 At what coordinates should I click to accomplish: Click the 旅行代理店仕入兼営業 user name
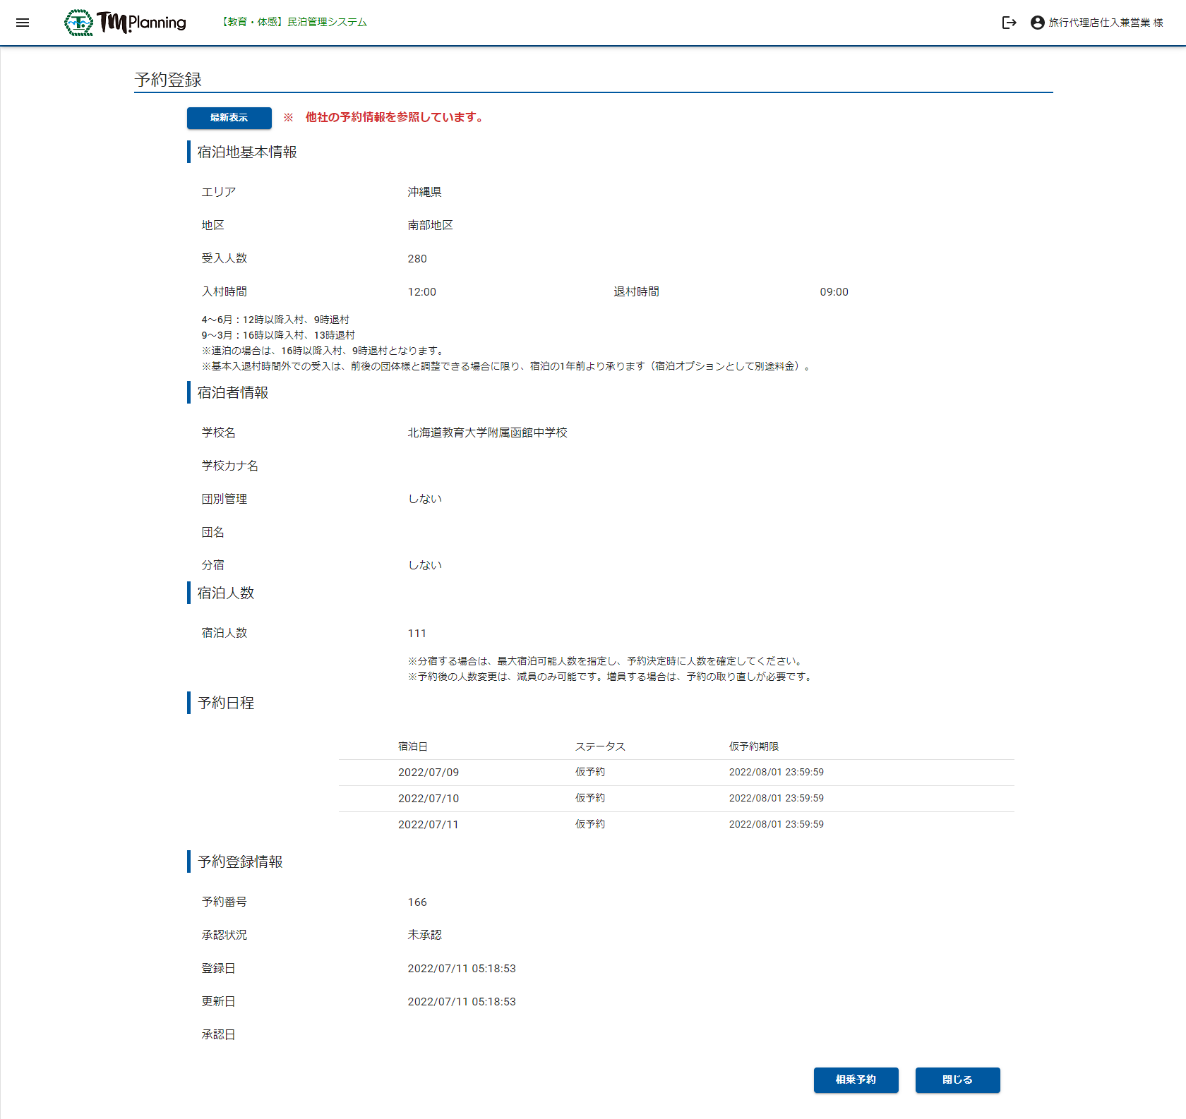click(x=1105, y=23)
